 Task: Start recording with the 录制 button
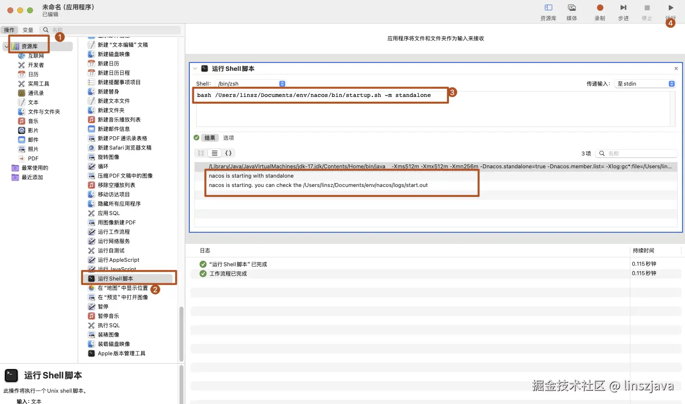pyautogui.click(x=600, y=12)
